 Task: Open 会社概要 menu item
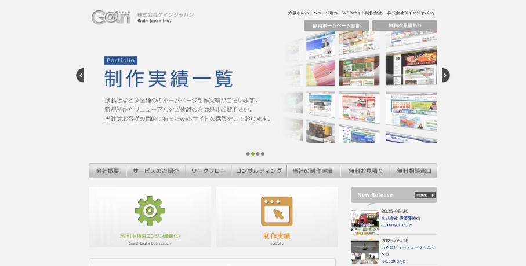point(108,171)
